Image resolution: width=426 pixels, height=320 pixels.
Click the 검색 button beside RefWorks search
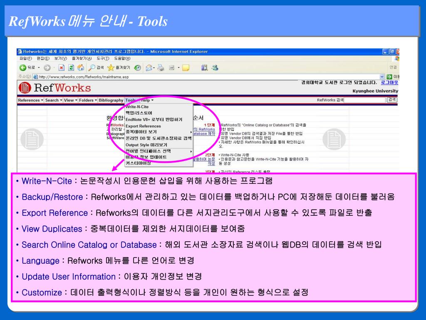(392, 100)
